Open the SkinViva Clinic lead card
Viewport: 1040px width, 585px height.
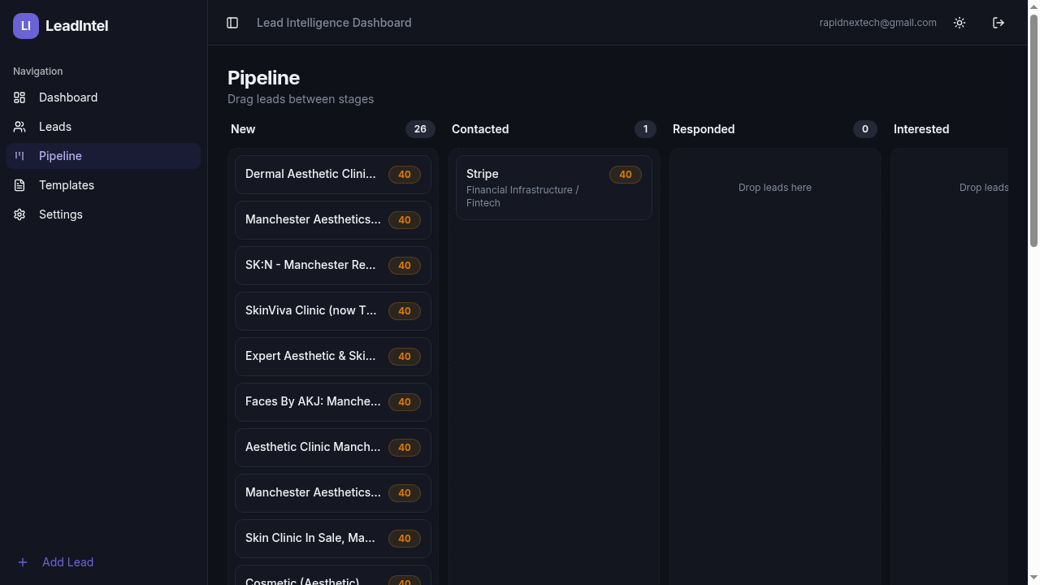click(333, 310)
